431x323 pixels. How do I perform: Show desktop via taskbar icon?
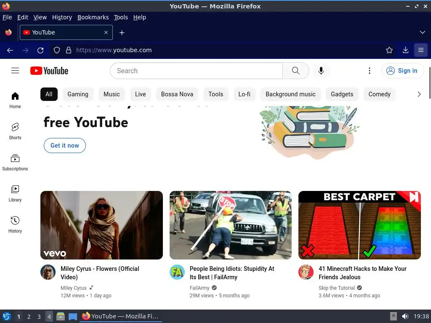73,316
